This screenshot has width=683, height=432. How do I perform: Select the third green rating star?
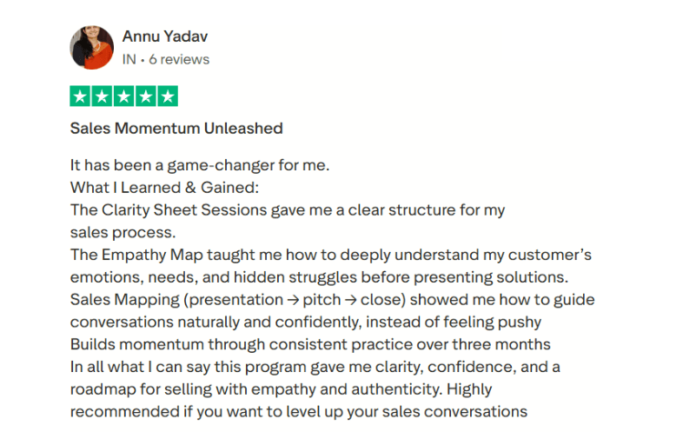(x=124, y=96)
